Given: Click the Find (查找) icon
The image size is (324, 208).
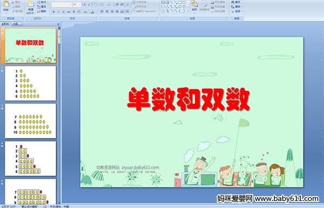Looking at the screenshot, I should click(236, 2).
